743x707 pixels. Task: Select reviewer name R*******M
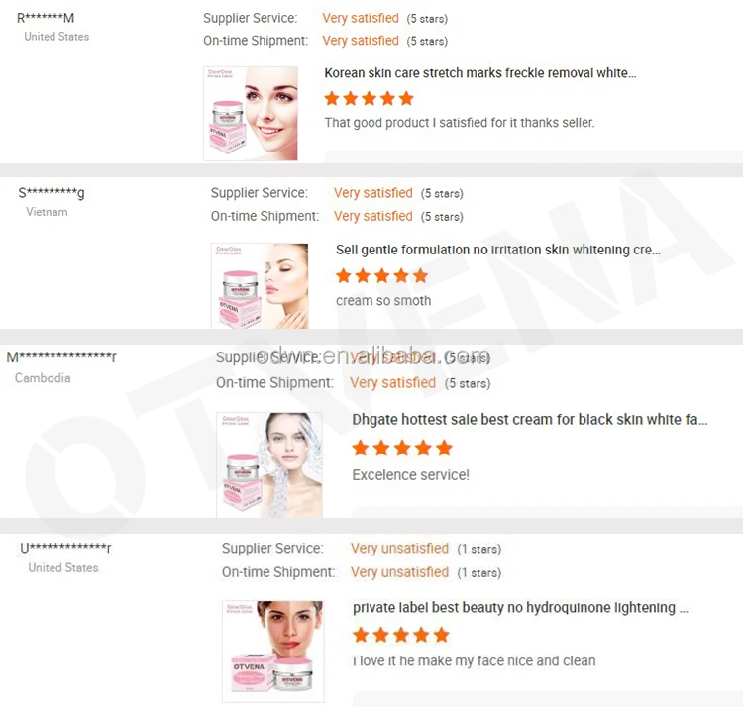[x=46, y=18]
